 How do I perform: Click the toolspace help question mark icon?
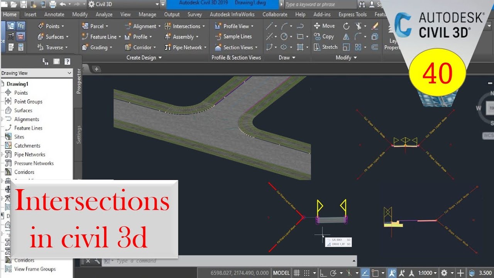pos(67,61)
